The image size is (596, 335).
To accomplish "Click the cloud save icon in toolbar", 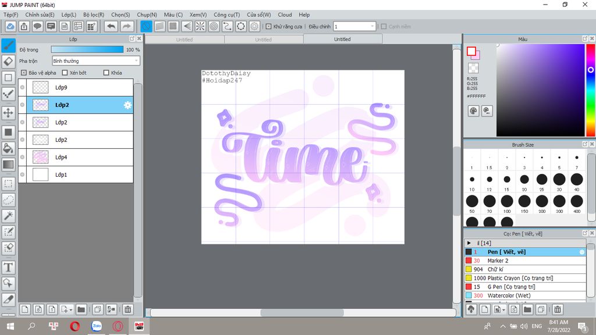I will click(10, 26).
